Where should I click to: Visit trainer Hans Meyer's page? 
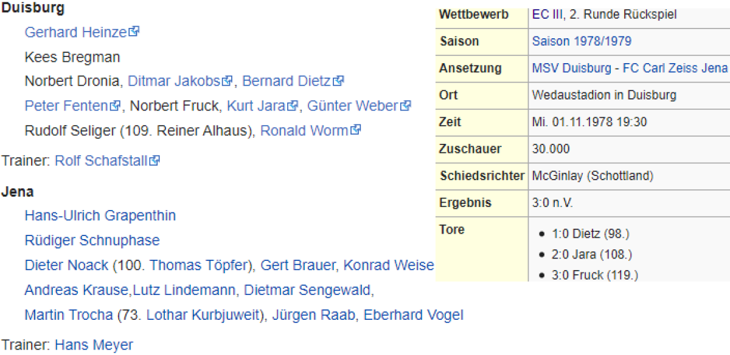pyautogui.click(x=94, y=345)
